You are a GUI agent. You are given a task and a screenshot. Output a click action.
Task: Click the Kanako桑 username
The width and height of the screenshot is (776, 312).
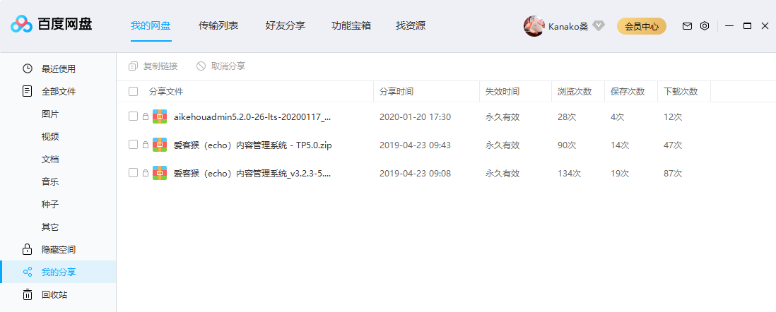coord(568,26)
